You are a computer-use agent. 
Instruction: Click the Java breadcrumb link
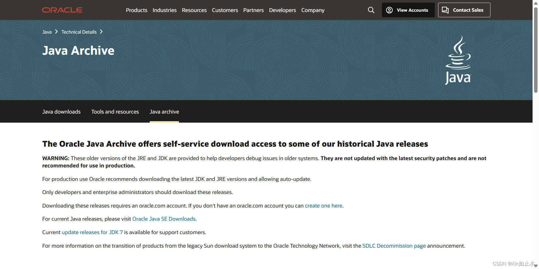pos(47,32)
